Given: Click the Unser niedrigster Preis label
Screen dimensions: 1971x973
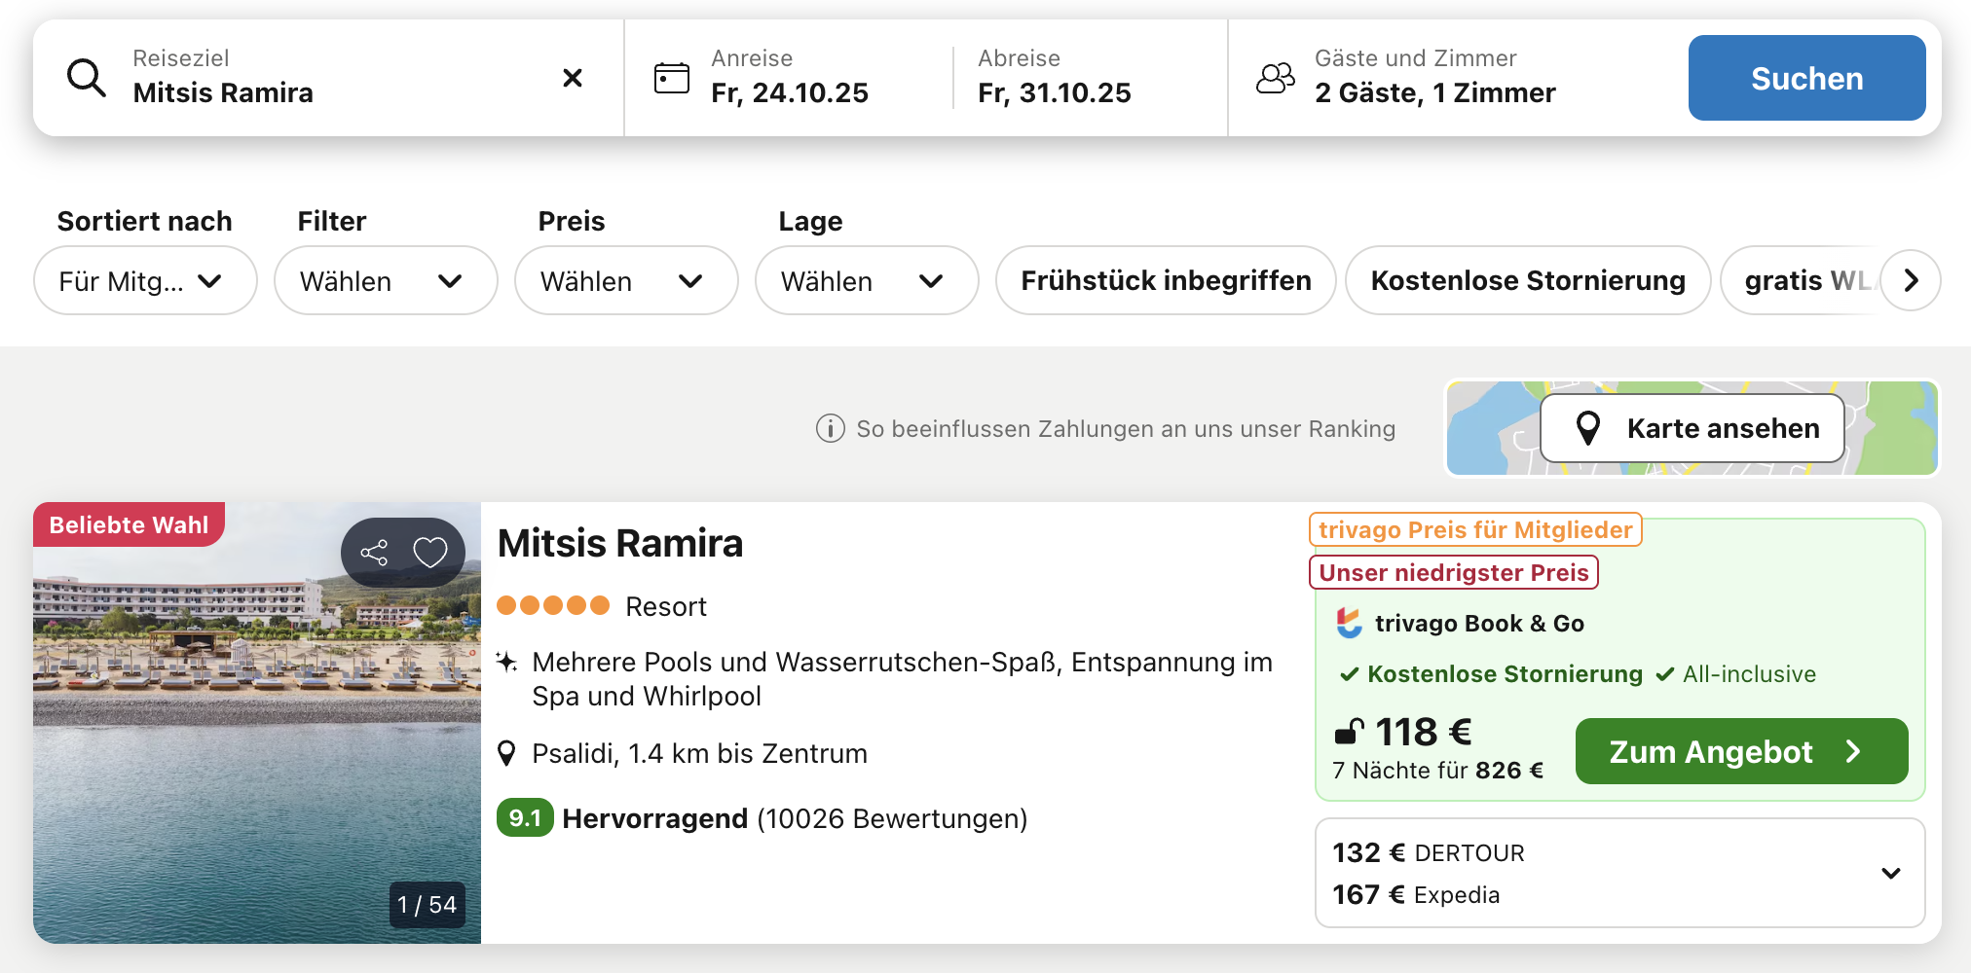Looking at the screenshot, I should tap(1454, 572).
